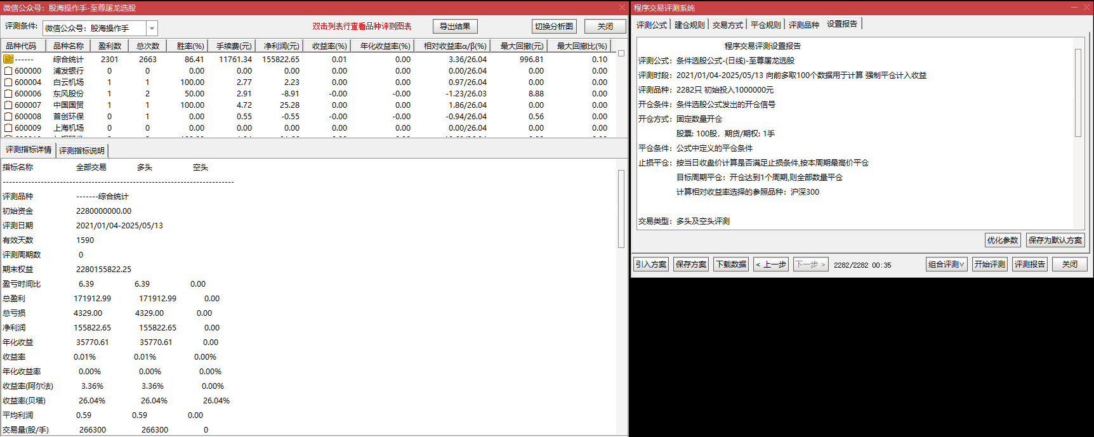Open the 建仓规则 tab

pos(690,25)
